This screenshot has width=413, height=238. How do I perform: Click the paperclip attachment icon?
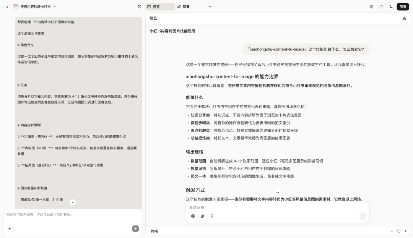(x=202, y=216)
